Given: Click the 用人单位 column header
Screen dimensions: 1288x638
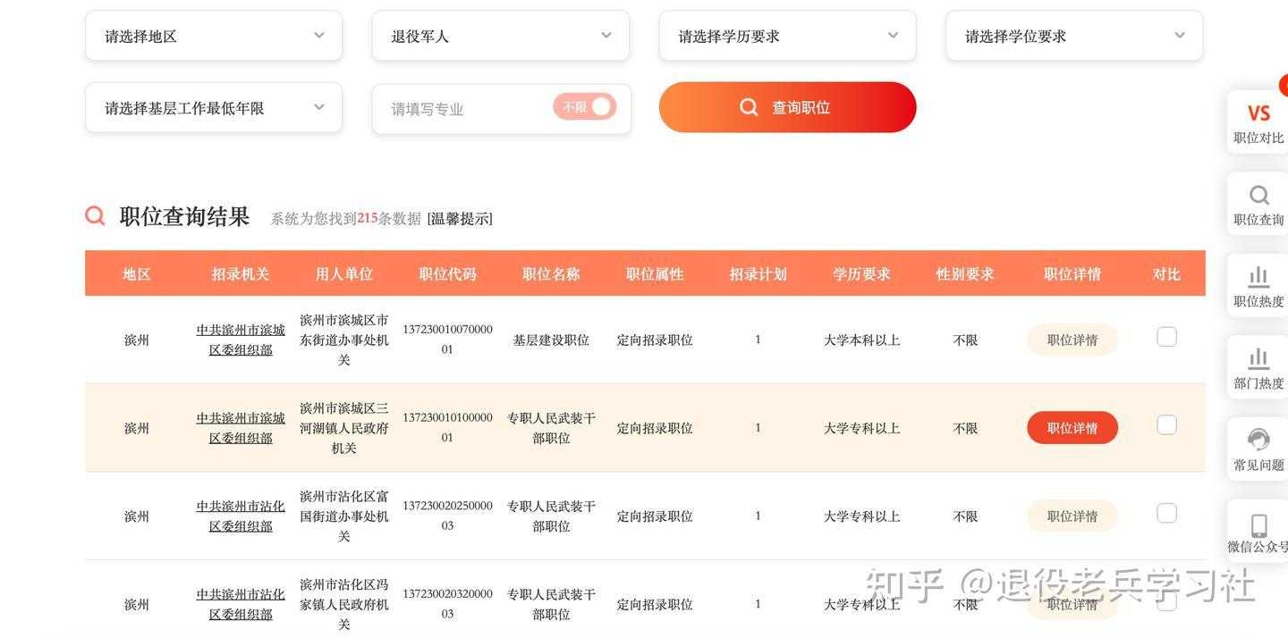Looking at the screenshot, I should click(x=344, y=274).
